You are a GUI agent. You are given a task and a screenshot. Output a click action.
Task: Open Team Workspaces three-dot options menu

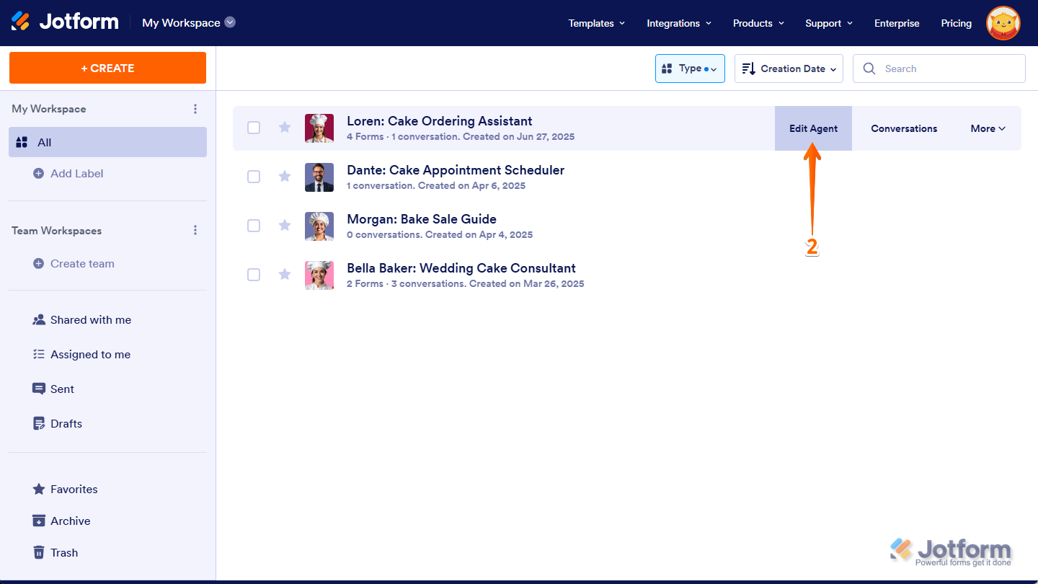(x=195, y=231)
